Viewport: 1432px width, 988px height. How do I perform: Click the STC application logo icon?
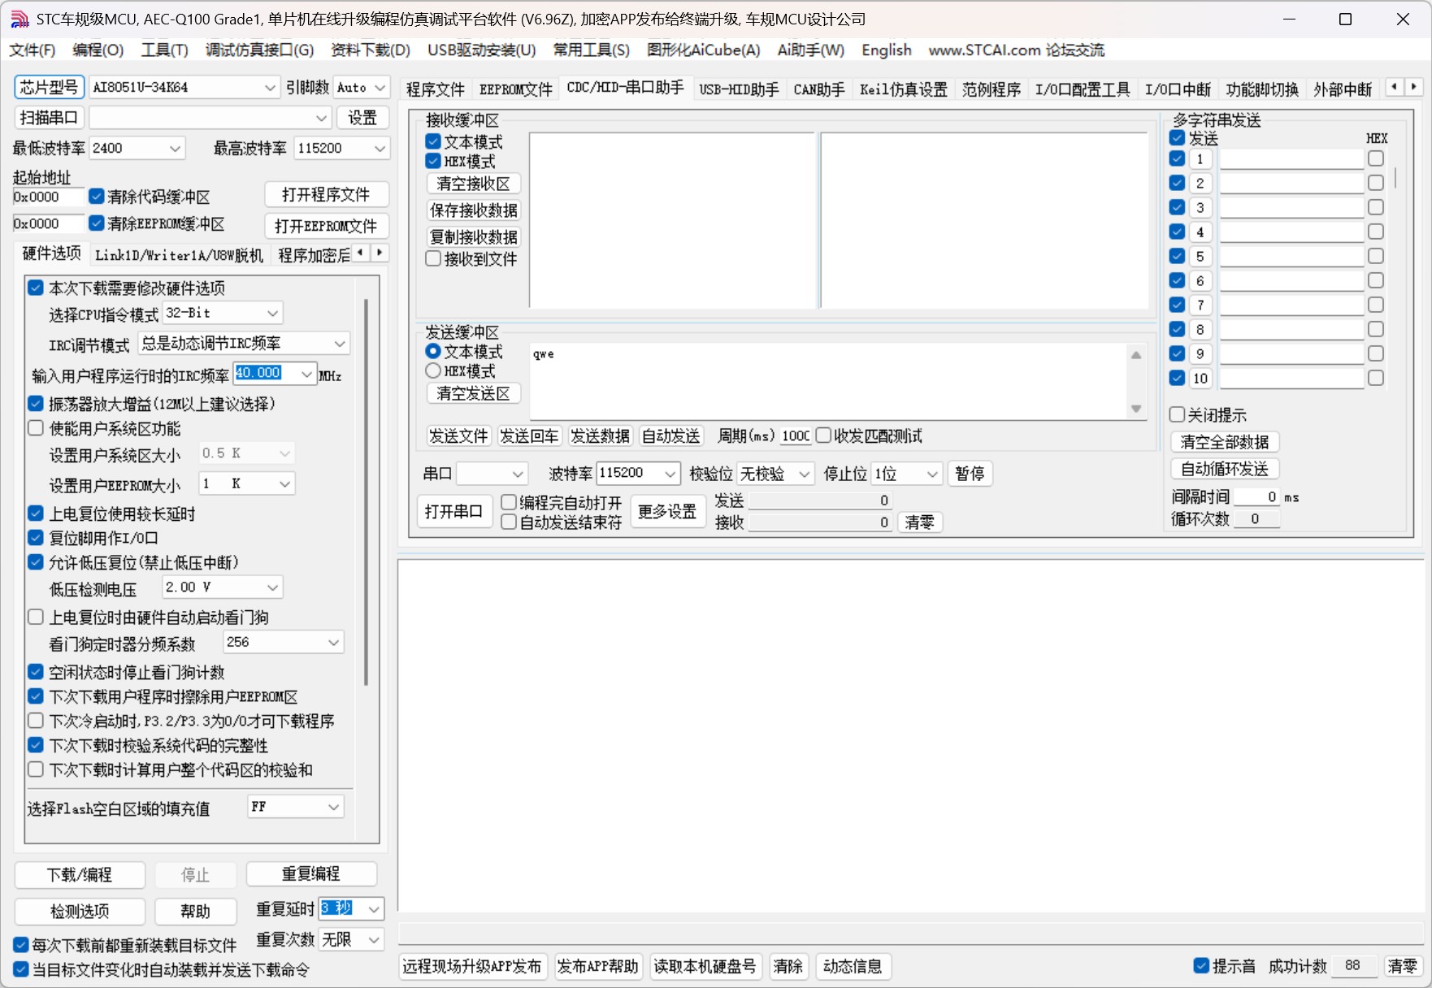(x=19, y=19)
